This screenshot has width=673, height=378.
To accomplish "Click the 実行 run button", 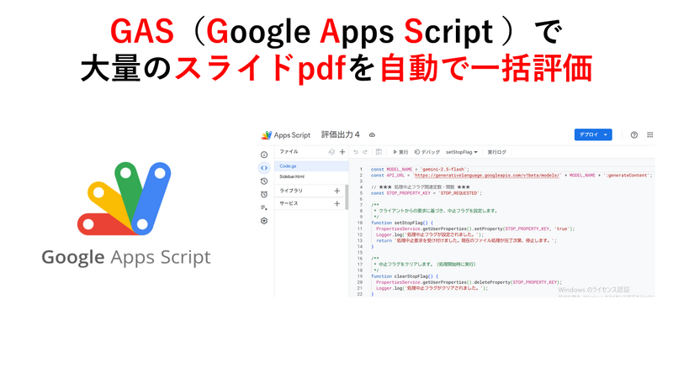I will (400, 152).
